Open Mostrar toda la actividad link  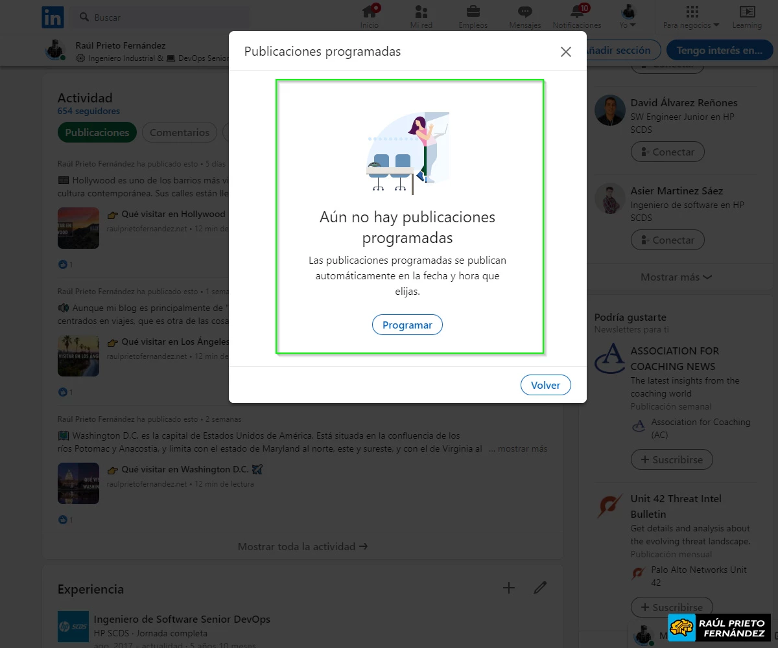tap(303, 546)
